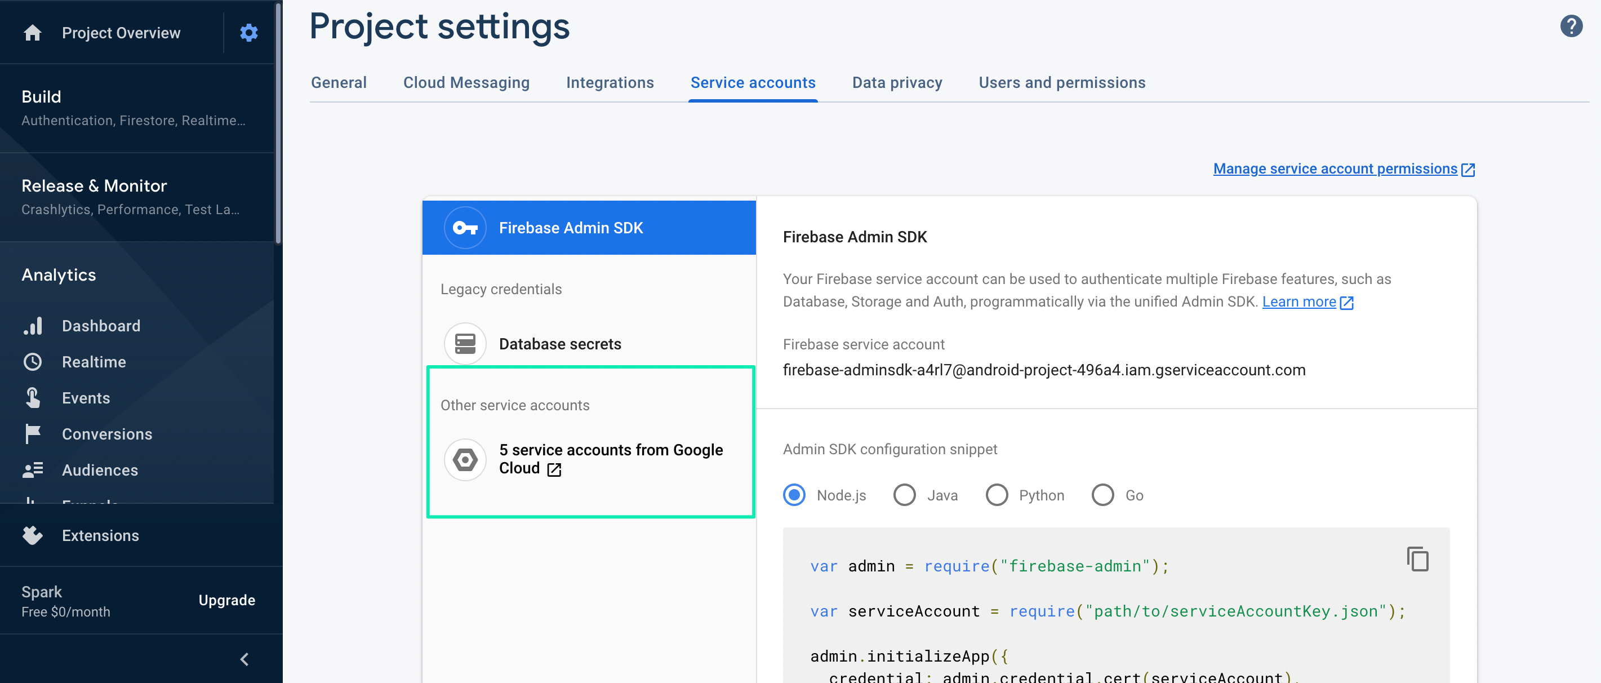The height and width of the screenshot is (683, 1601).
Task: Select the Go radio button
Action: click(1102, 495)
